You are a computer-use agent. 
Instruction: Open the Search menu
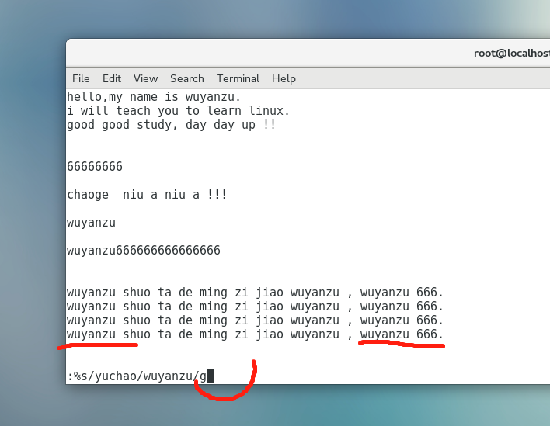tap(186, 78)
